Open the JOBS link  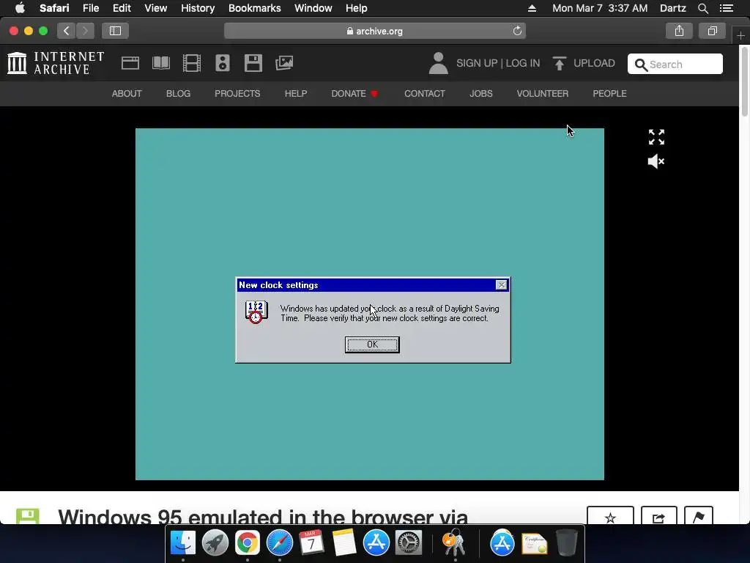pos(480,93)
